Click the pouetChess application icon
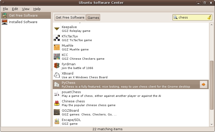The width and height of the screenshot is (215, 132). 57,94
